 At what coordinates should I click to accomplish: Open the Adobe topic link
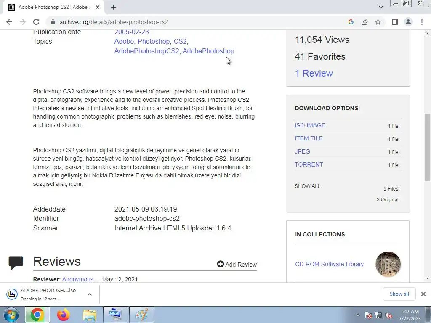click(124, 42)
